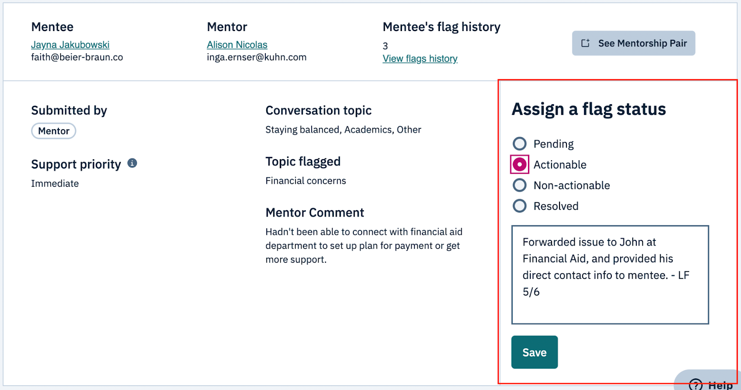
Task: Click the external-link icon in See Mentorship Pair
Action: pos(585,43)
